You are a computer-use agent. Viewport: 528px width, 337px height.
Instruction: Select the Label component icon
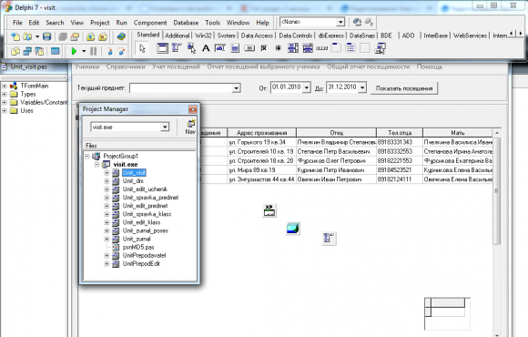click(206, 48)
